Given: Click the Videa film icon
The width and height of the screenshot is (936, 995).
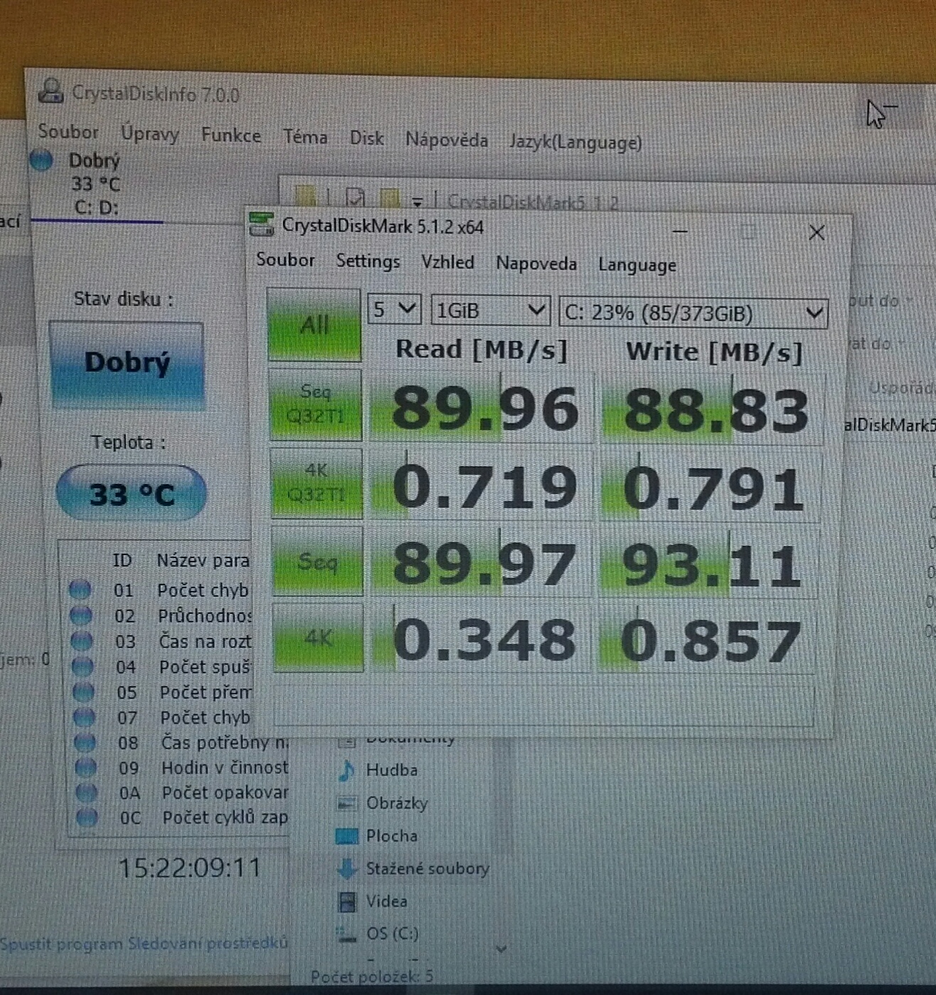Looking at the screenshot, I should click(347, 901).
